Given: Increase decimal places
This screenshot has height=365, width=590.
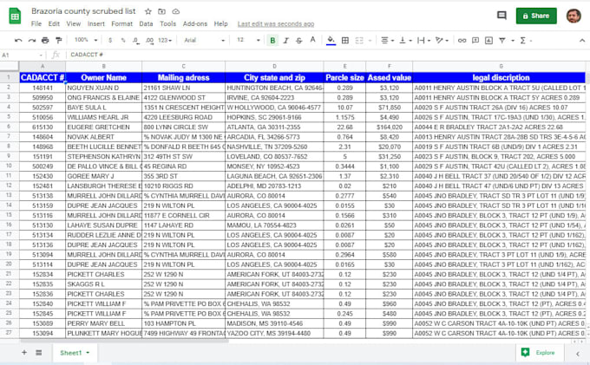Looking at the screenshot, I should click(149, 40).
